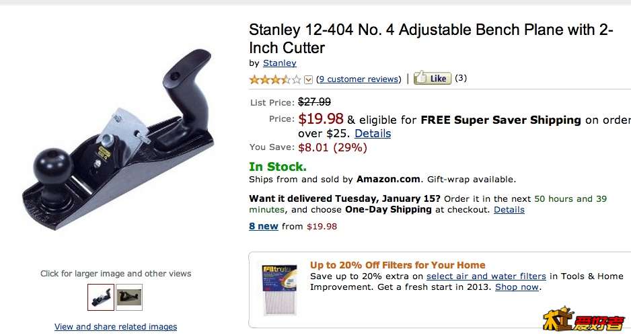
Task: Expand the rating breakdown dropdown arrow
Action: pyautogui.click(x=309, y=79)
